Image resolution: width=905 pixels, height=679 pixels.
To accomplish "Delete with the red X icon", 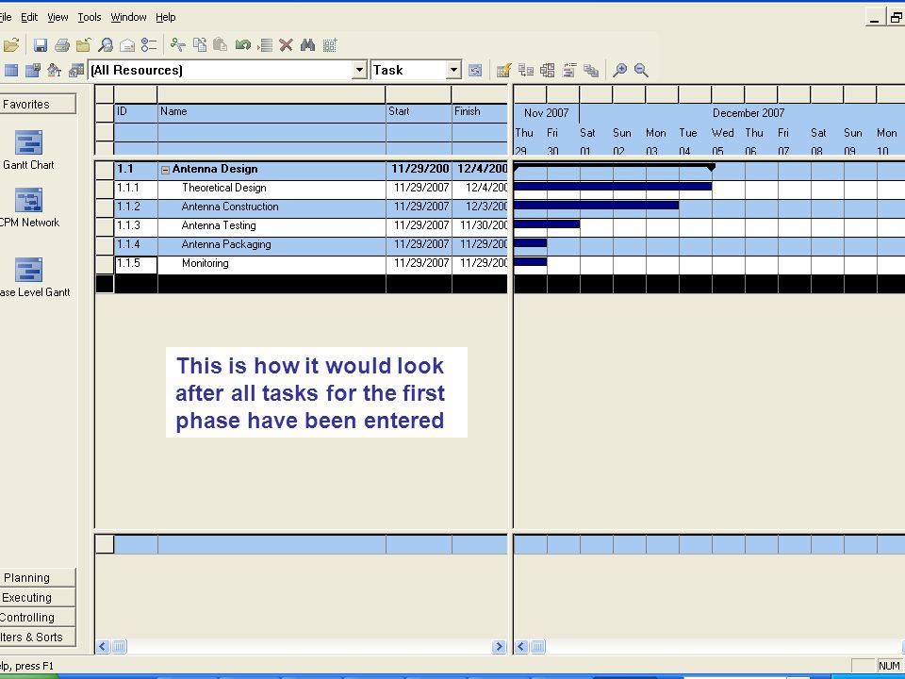I will 286,45.
